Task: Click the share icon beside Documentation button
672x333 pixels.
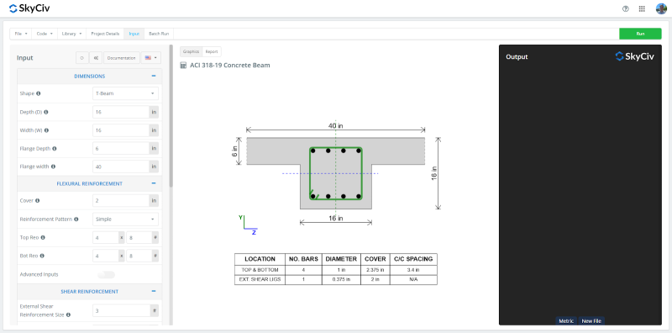Action: [x=96, y=58]
